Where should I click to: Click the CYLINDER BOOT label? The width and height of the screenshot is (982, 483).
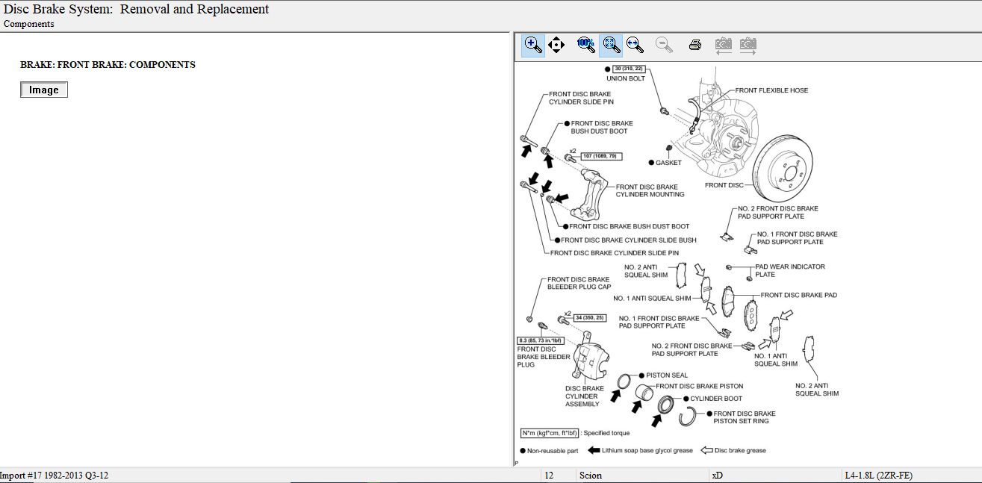715,399
